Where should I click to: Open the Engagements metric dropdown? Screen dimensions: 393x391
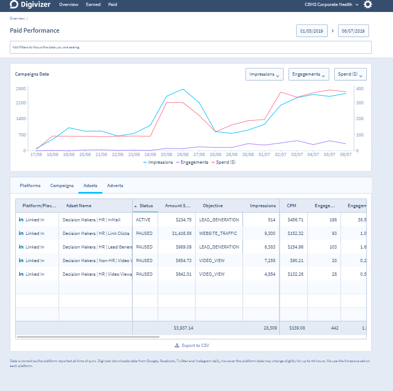click(x=309, y=75)
